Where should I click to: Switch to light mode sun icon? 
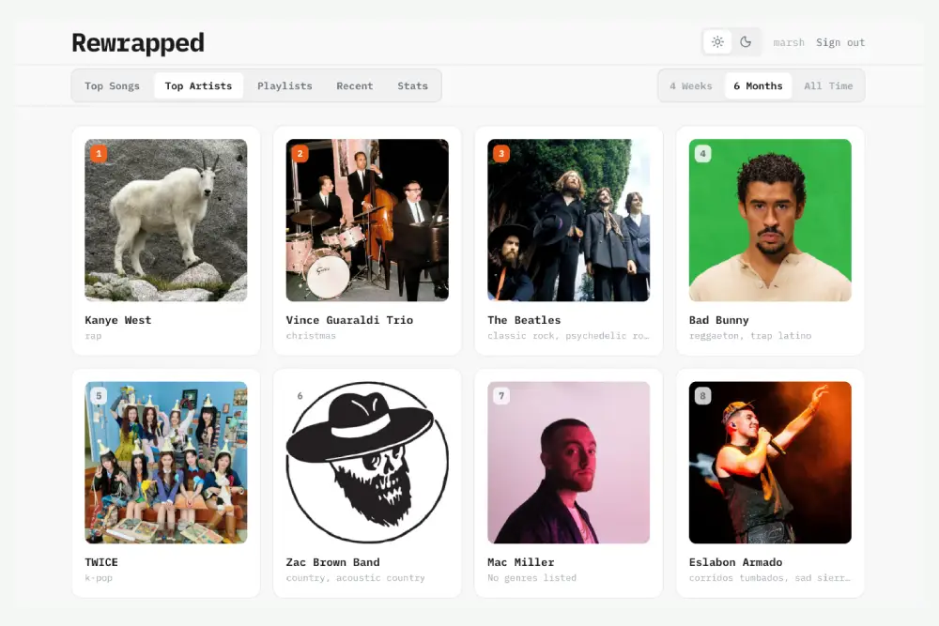717,42
